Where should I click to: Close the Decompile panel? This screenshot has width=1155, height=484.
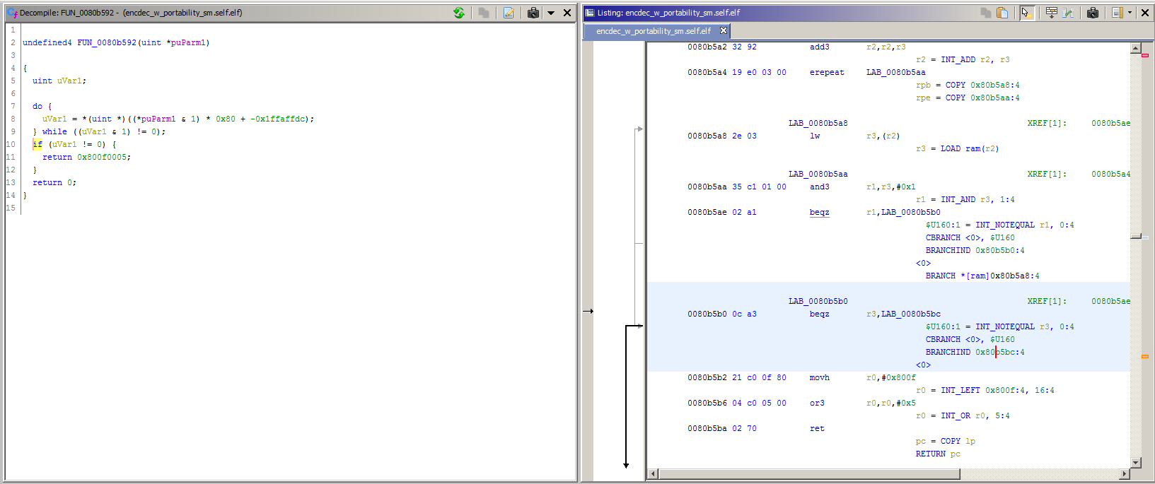tap(567, 13)
